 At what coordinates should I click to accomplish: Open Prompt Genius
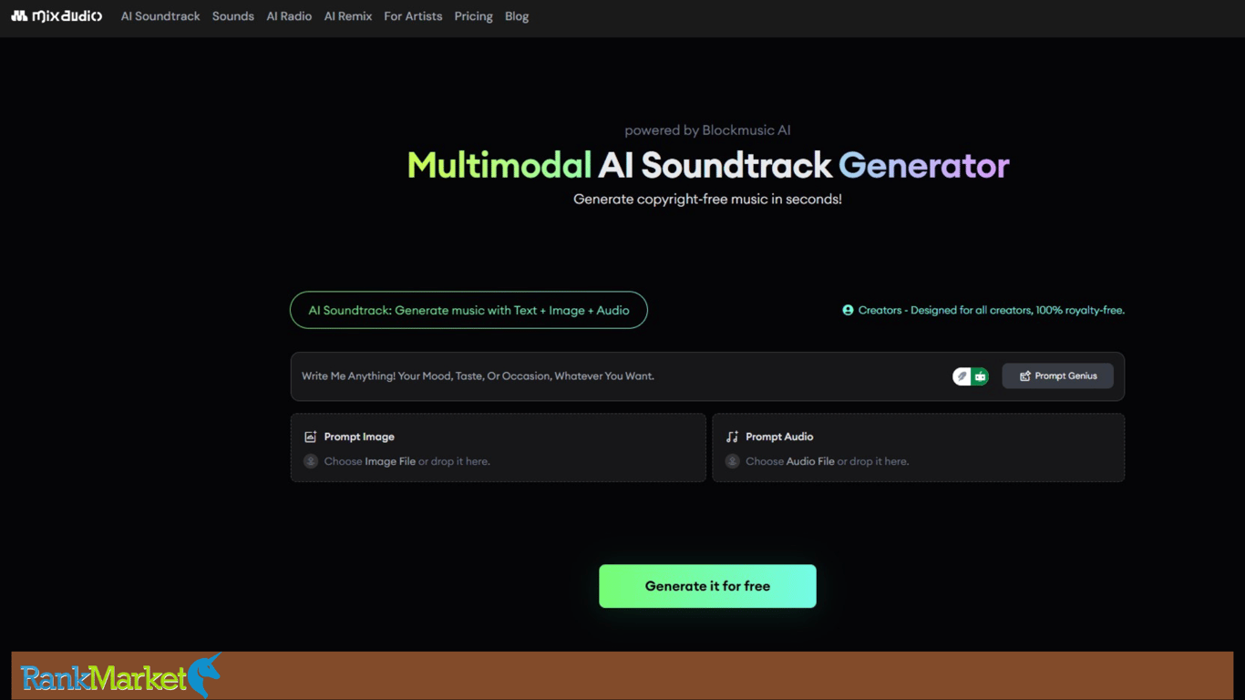tap(1057, 376)
